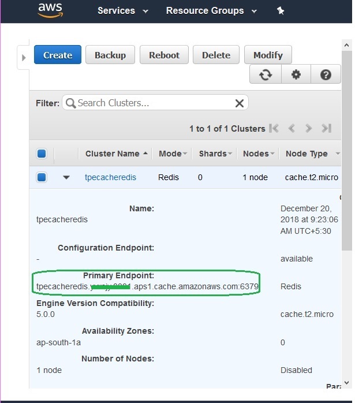
Task: Open the Resource Groups menu
Action: [210, 11]
